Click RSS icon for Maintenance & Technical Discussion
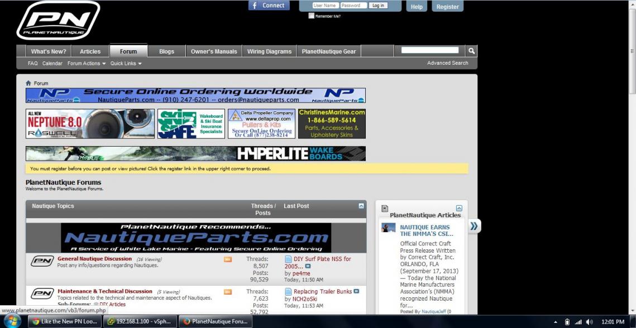Screen dimensions: 636x328 227,292
